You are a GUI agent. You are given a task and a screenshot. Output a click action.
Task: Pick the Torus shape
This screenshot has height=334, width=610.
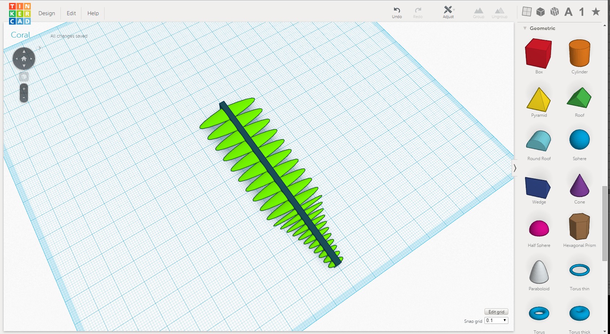pos(539,313)
